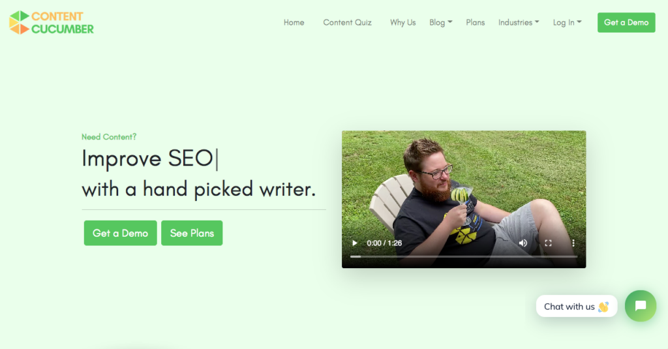The image size is (668, 349).
Task: Click the Content Cucumber logo
Action: click(x=52, y=23)
